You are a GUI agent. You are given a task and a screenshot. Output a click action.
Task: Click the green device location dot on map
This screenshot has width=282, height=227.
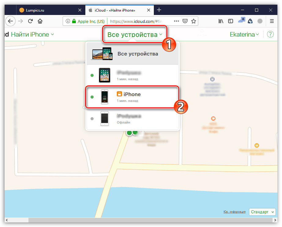pyautogui.click(x=129, y=133)
